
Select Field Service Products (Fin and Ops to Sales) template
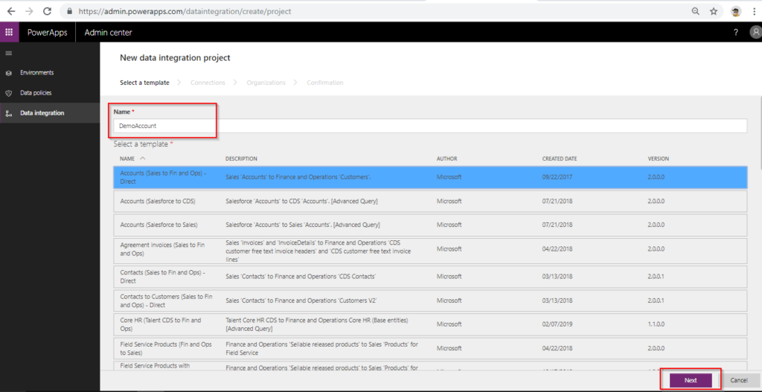pyautogui.click(x=430, y=348)
